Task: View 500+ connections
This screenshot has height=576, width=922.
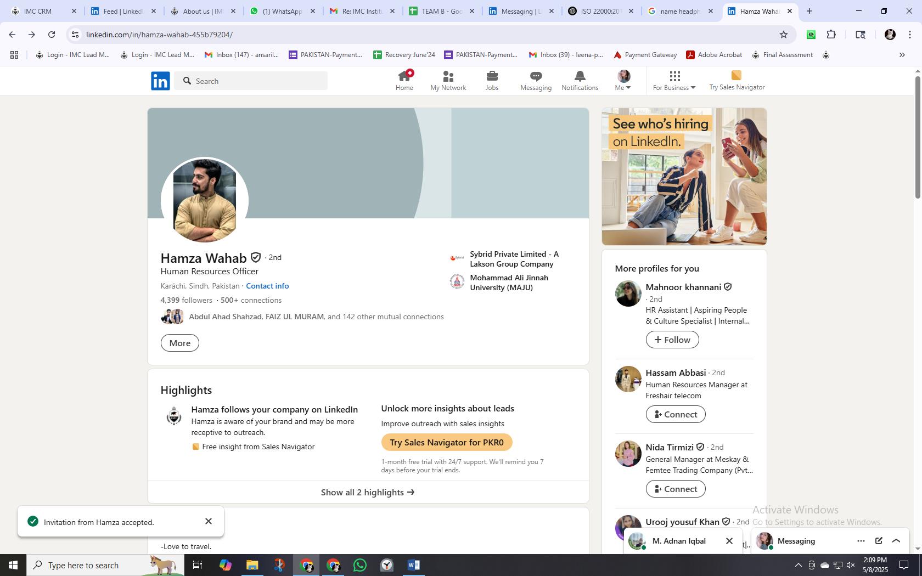Action: [x=251, y=300]
